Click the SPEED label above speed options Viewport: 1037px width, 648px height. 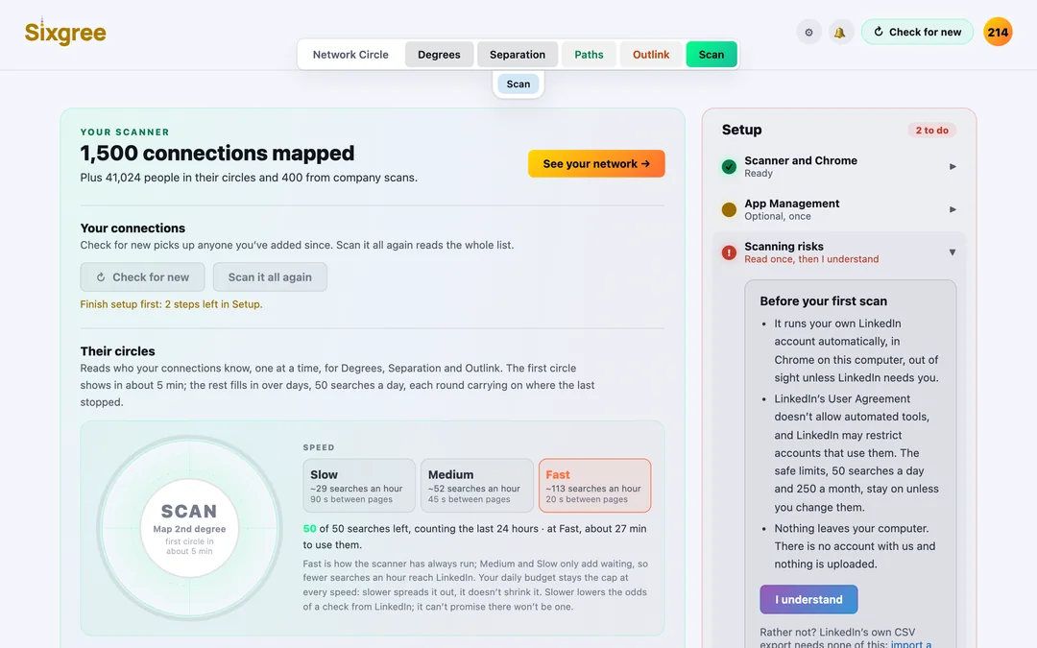click(x=319, y=447)
